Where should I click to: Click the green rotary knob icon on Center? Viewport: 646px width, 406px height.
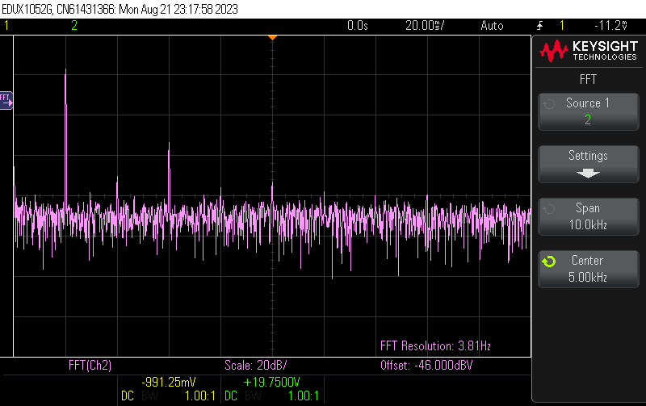549,261
